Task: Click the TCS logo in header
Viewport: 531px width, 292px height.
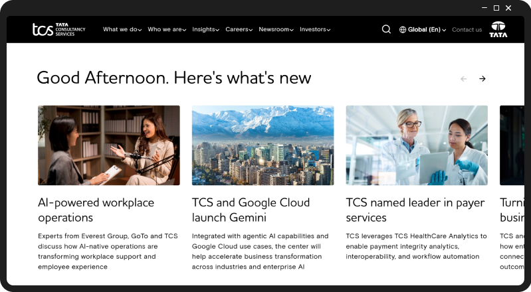Action: click(59, 29)
